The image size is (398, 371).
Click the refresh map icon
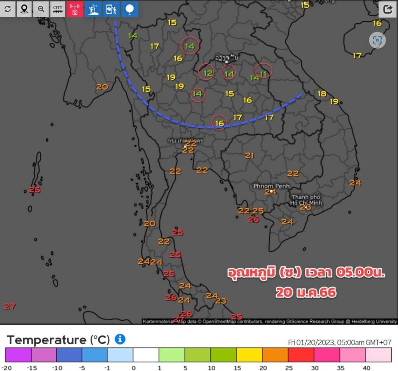click(x=8, y=9)
